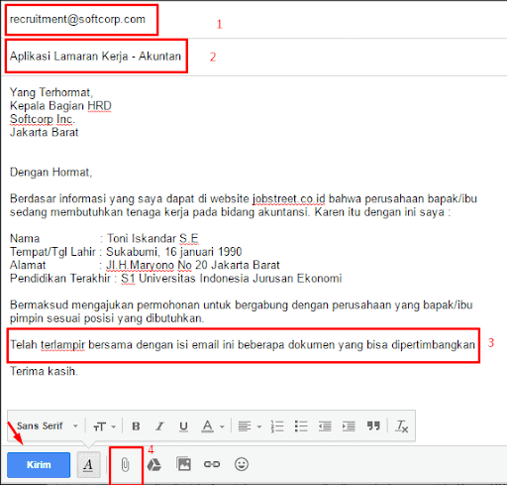Viewport: 507px width, 485px height.
Task: Apply quote formatting with quotation icon
Action: (373, 425)
